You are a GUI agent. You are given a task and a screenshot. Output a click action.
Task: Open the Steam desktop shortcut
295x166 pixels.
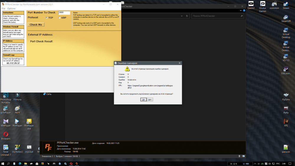pos(286,5)
